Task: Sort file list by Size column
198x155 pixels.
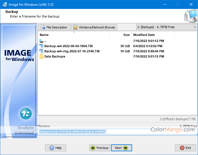Action: click(121, 35)
